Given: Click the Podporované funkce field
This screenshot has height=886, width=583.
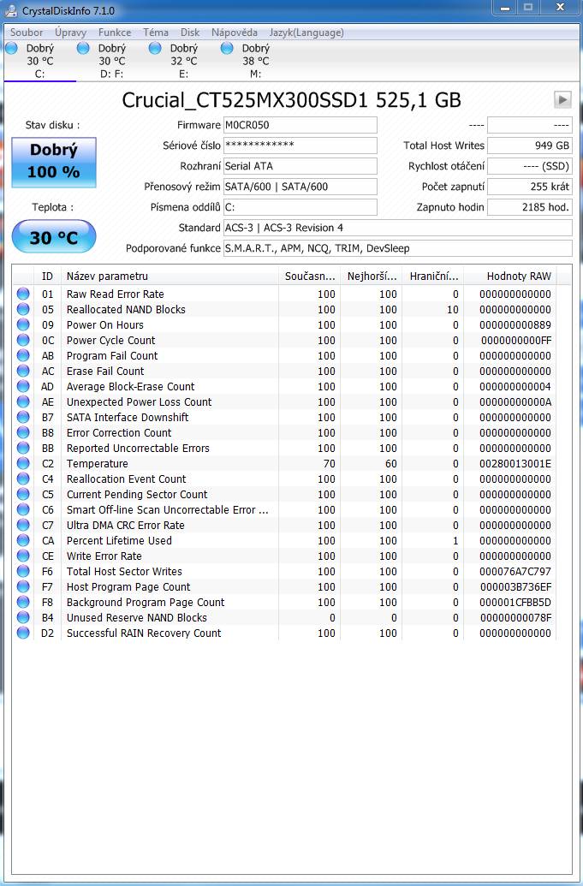Looking at the screenshot, I should pos(398,248).
